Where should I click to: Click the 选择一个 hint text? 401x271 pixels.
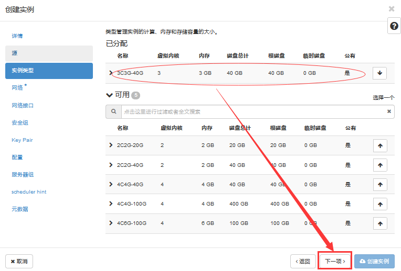(383, 98)
